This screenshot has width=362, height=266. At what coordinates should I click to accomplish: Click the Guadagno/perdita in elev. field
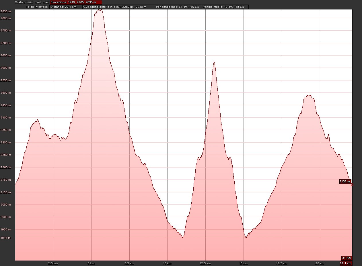(118, 7)
